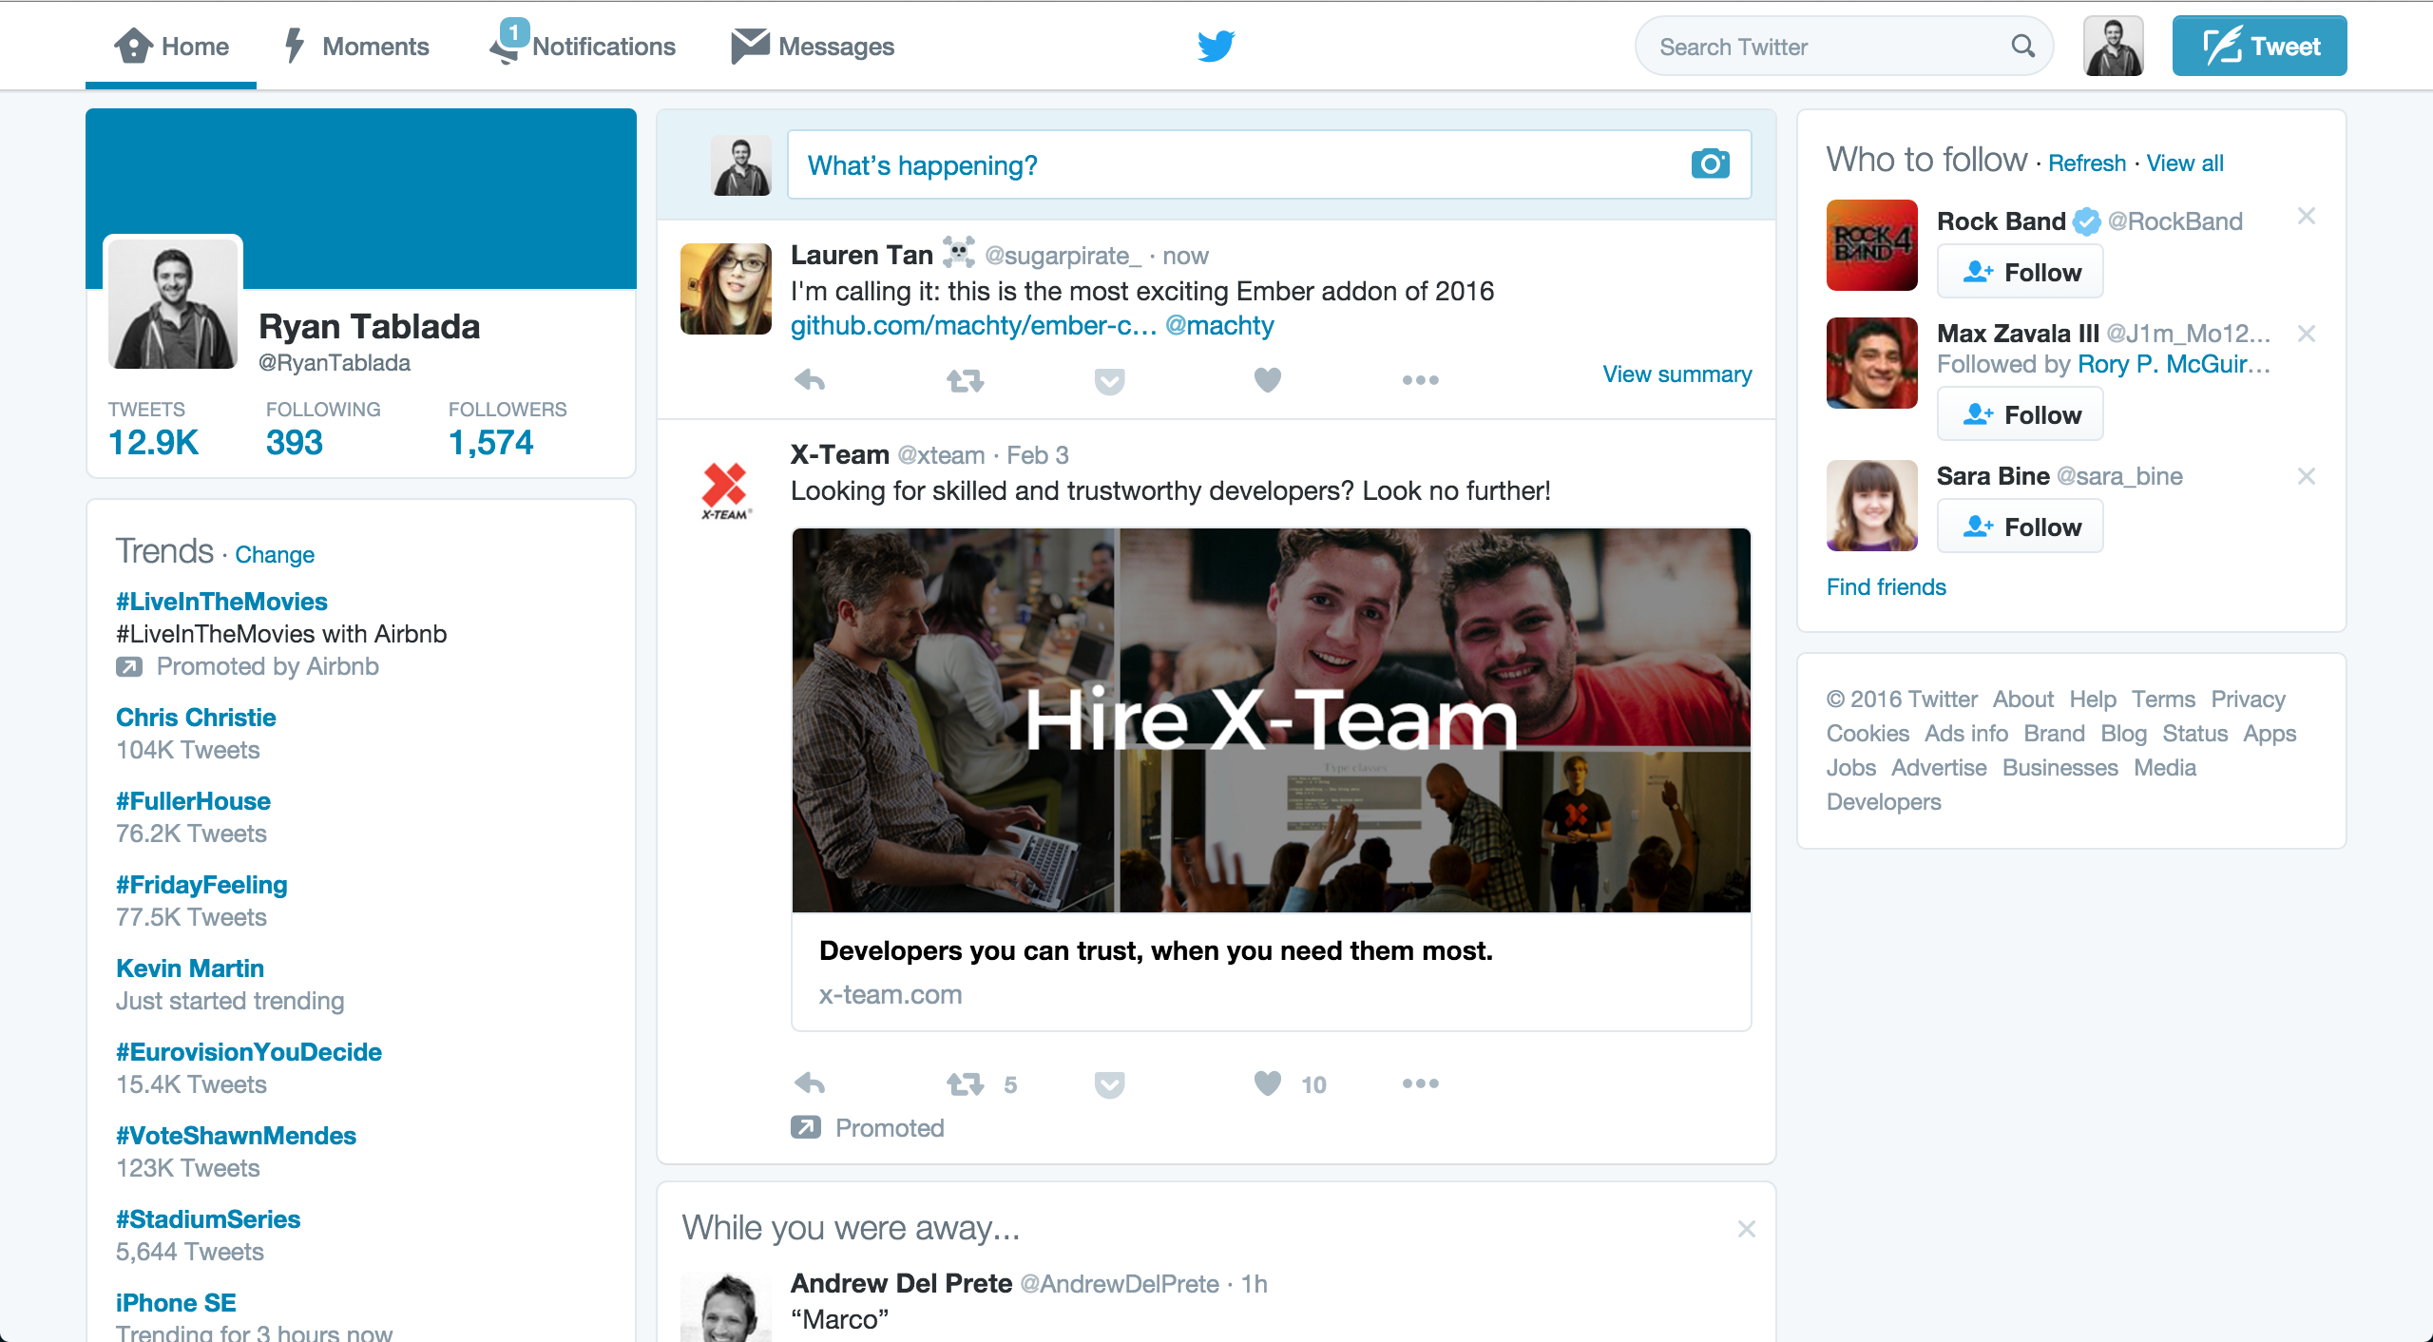Retweet the X-Team promoted tweet
Image resolution: width=2433 pixels, height=1342 pixels.
click(965, 1083)
